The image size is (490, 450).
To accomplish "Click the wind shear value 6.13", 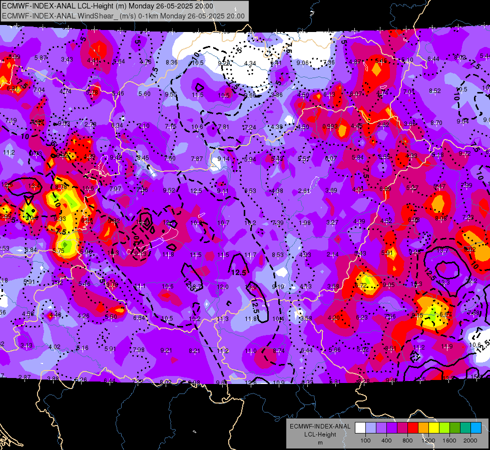I will [x=329, y=94].
